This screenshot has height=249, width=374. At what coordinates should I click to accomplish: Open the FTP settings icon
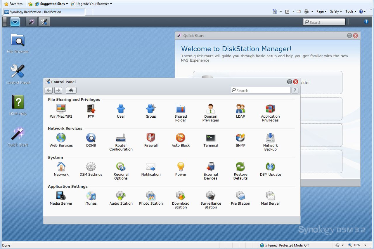(91, 111)
